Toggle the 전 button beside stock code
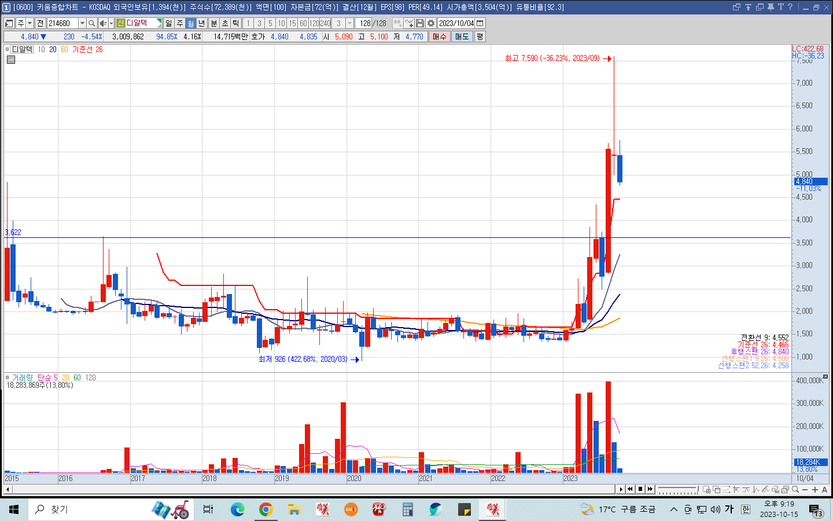833x521 pixels. (40, 23)
